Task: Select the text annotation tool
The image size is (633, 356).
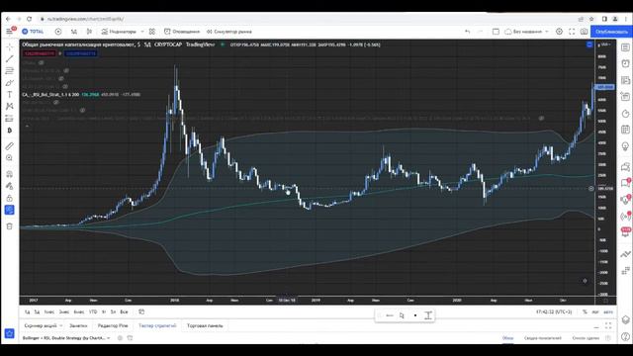Action: (9, 95)
